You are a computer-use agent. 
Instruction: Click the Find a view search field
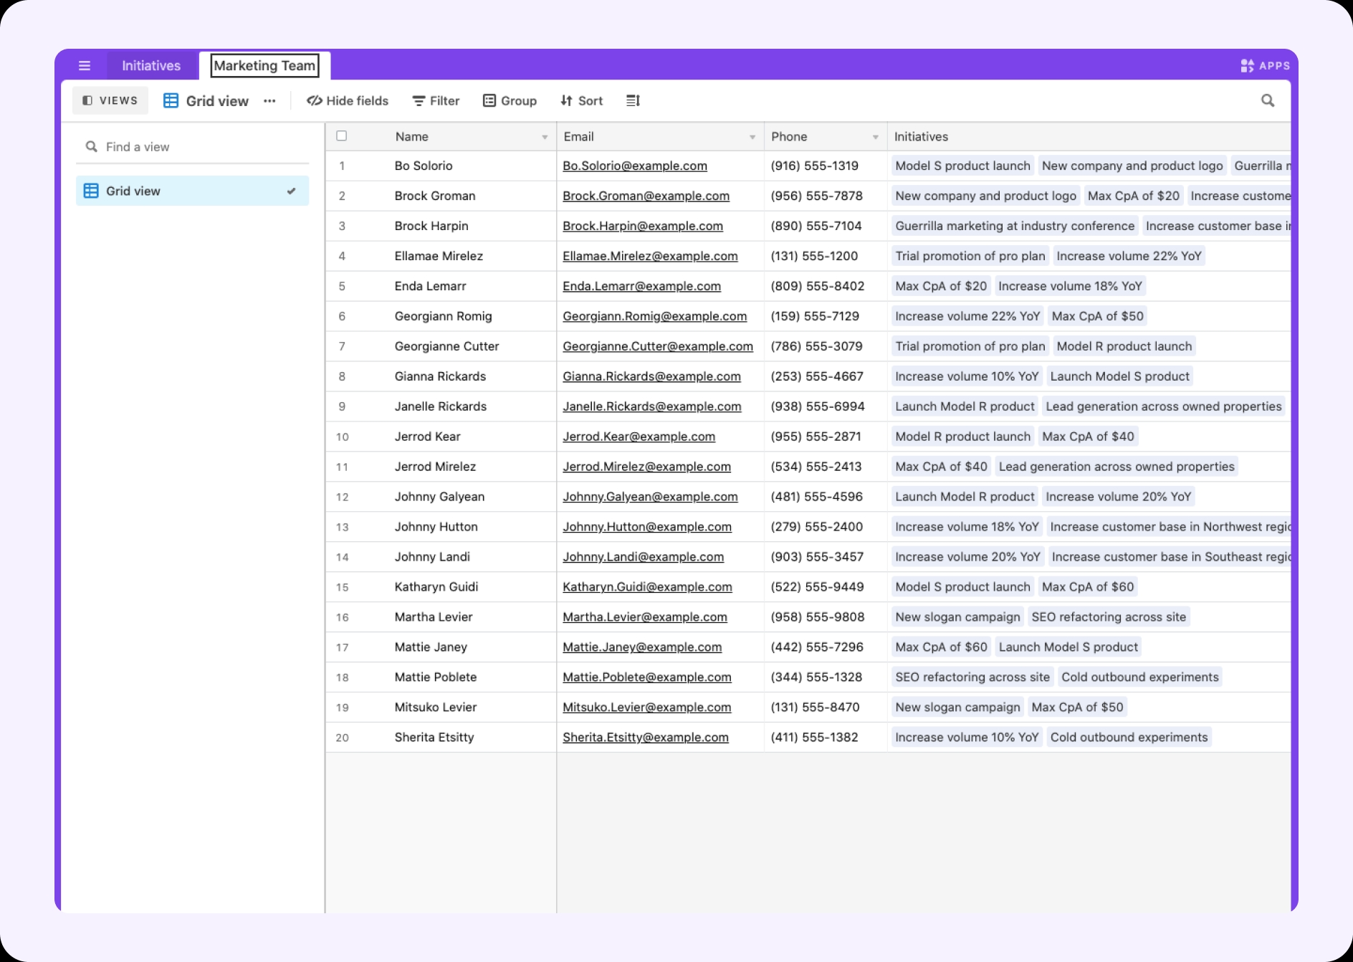click(x=193, y=147)
